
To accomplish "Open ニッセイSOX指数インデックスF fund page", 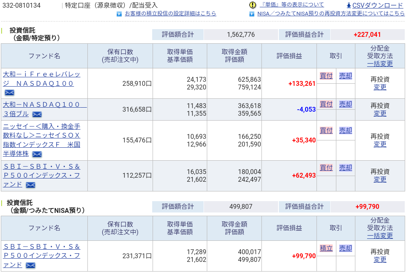I will [42, 140].
